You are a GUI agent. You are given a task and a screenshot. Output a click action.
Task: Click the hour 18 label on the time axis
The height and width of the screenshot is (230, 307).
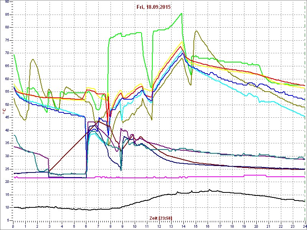[x=232, y=227]
